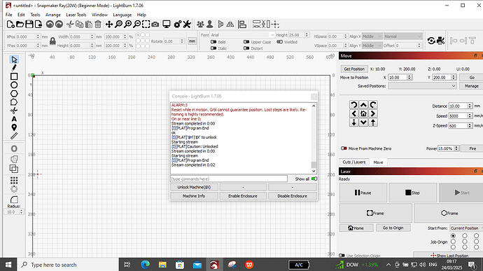Screen dimensions: 483x271
Task: Toggle Move From Machine Zero
Action: point(344,148)
